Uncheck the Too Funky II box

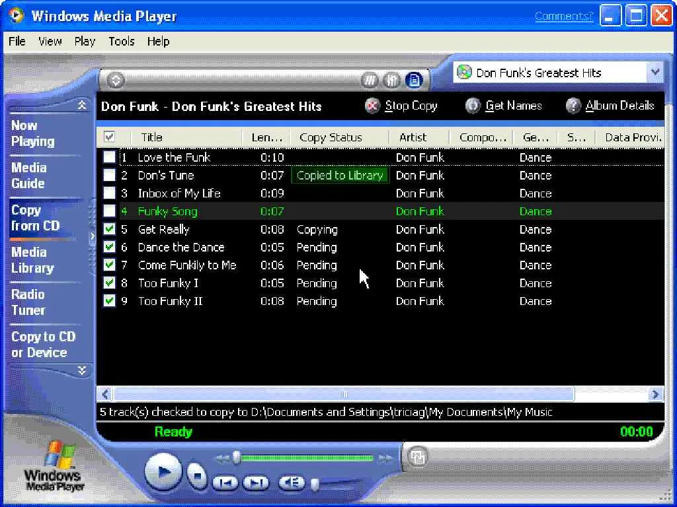click(x=109, y=300)
